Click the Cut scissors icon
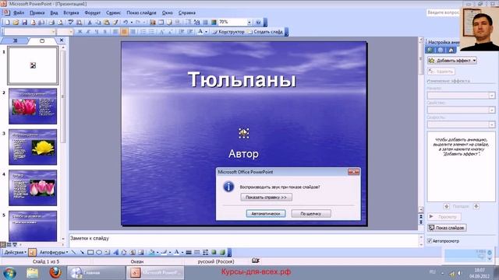The image size is (499, 280). click(90, 23)
